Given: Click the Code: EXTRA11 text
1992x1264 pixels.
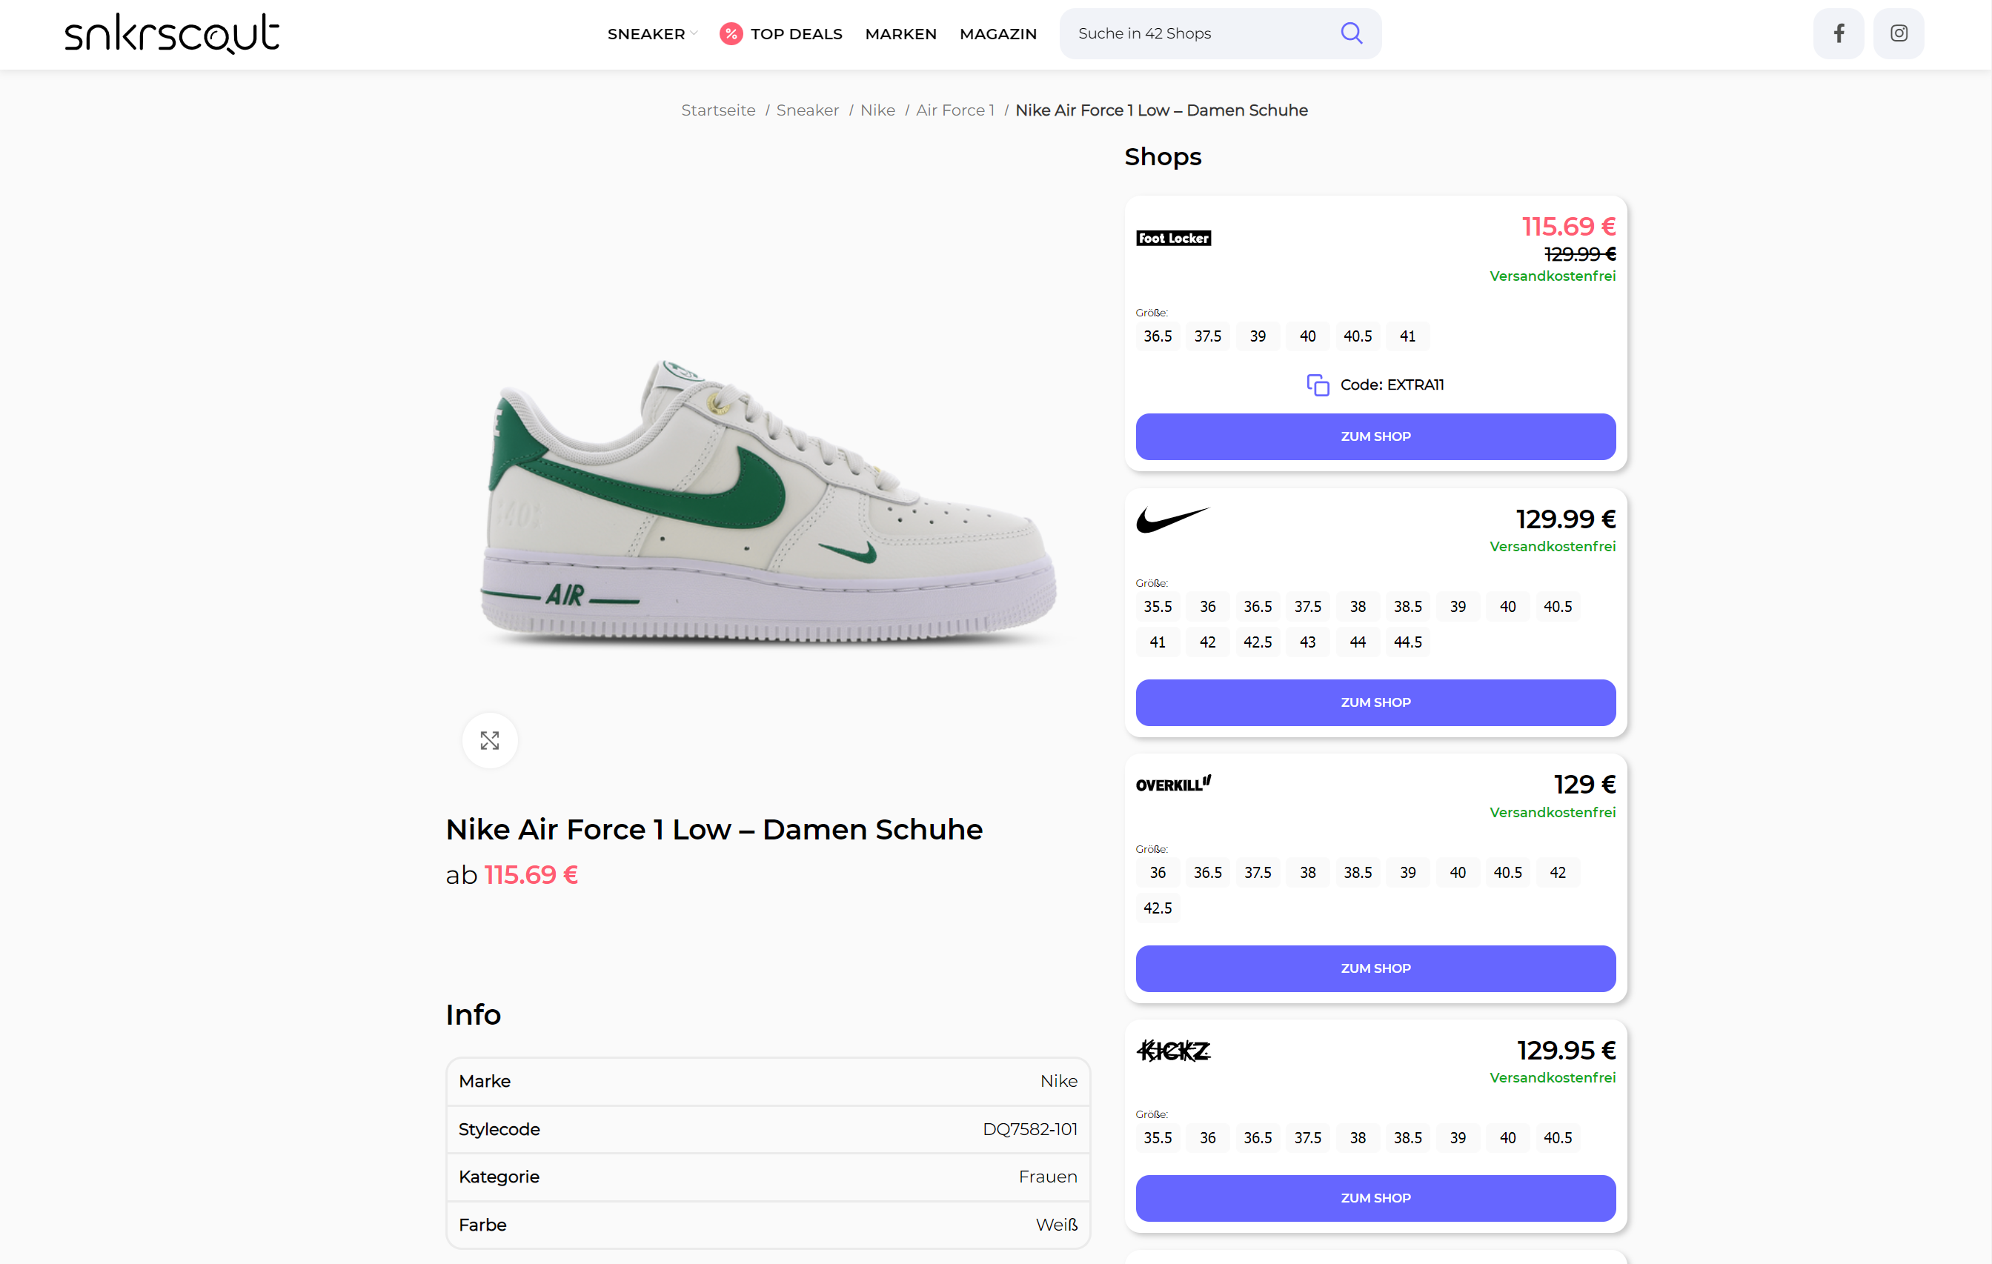Looking at the screenshot, I should click(1392, 385).
